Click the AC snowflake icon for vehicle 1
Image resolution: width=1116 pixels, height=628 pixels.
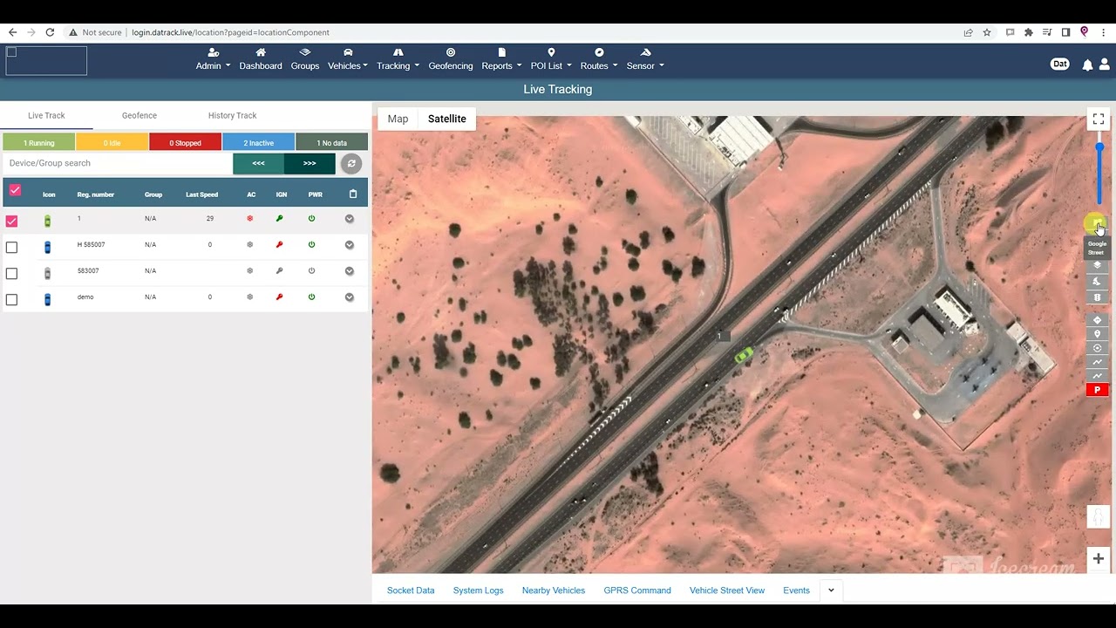point(250,219)
